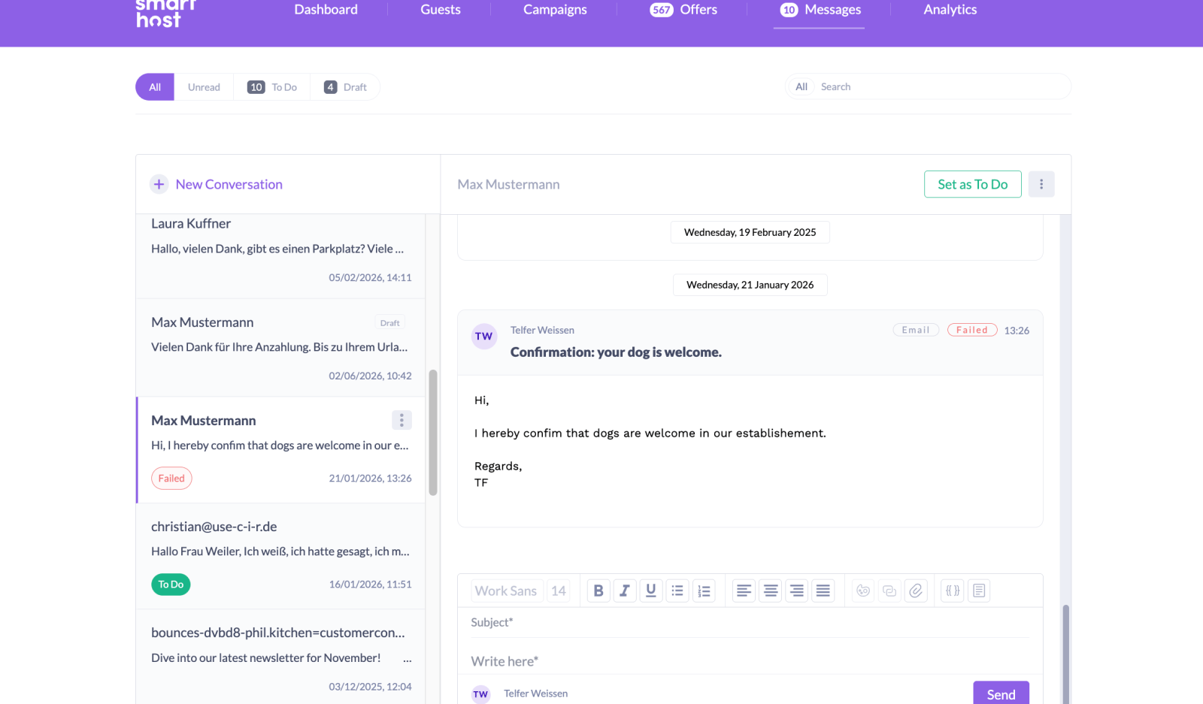Insert a bulleted list

tap(677, 591)
